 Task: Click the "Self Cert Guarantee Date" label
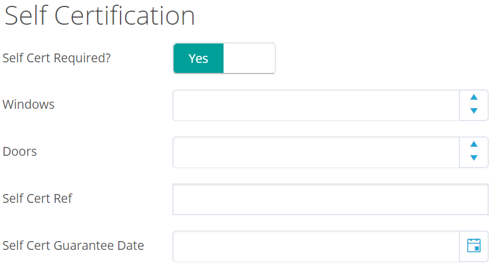click(x=73, y=246)
